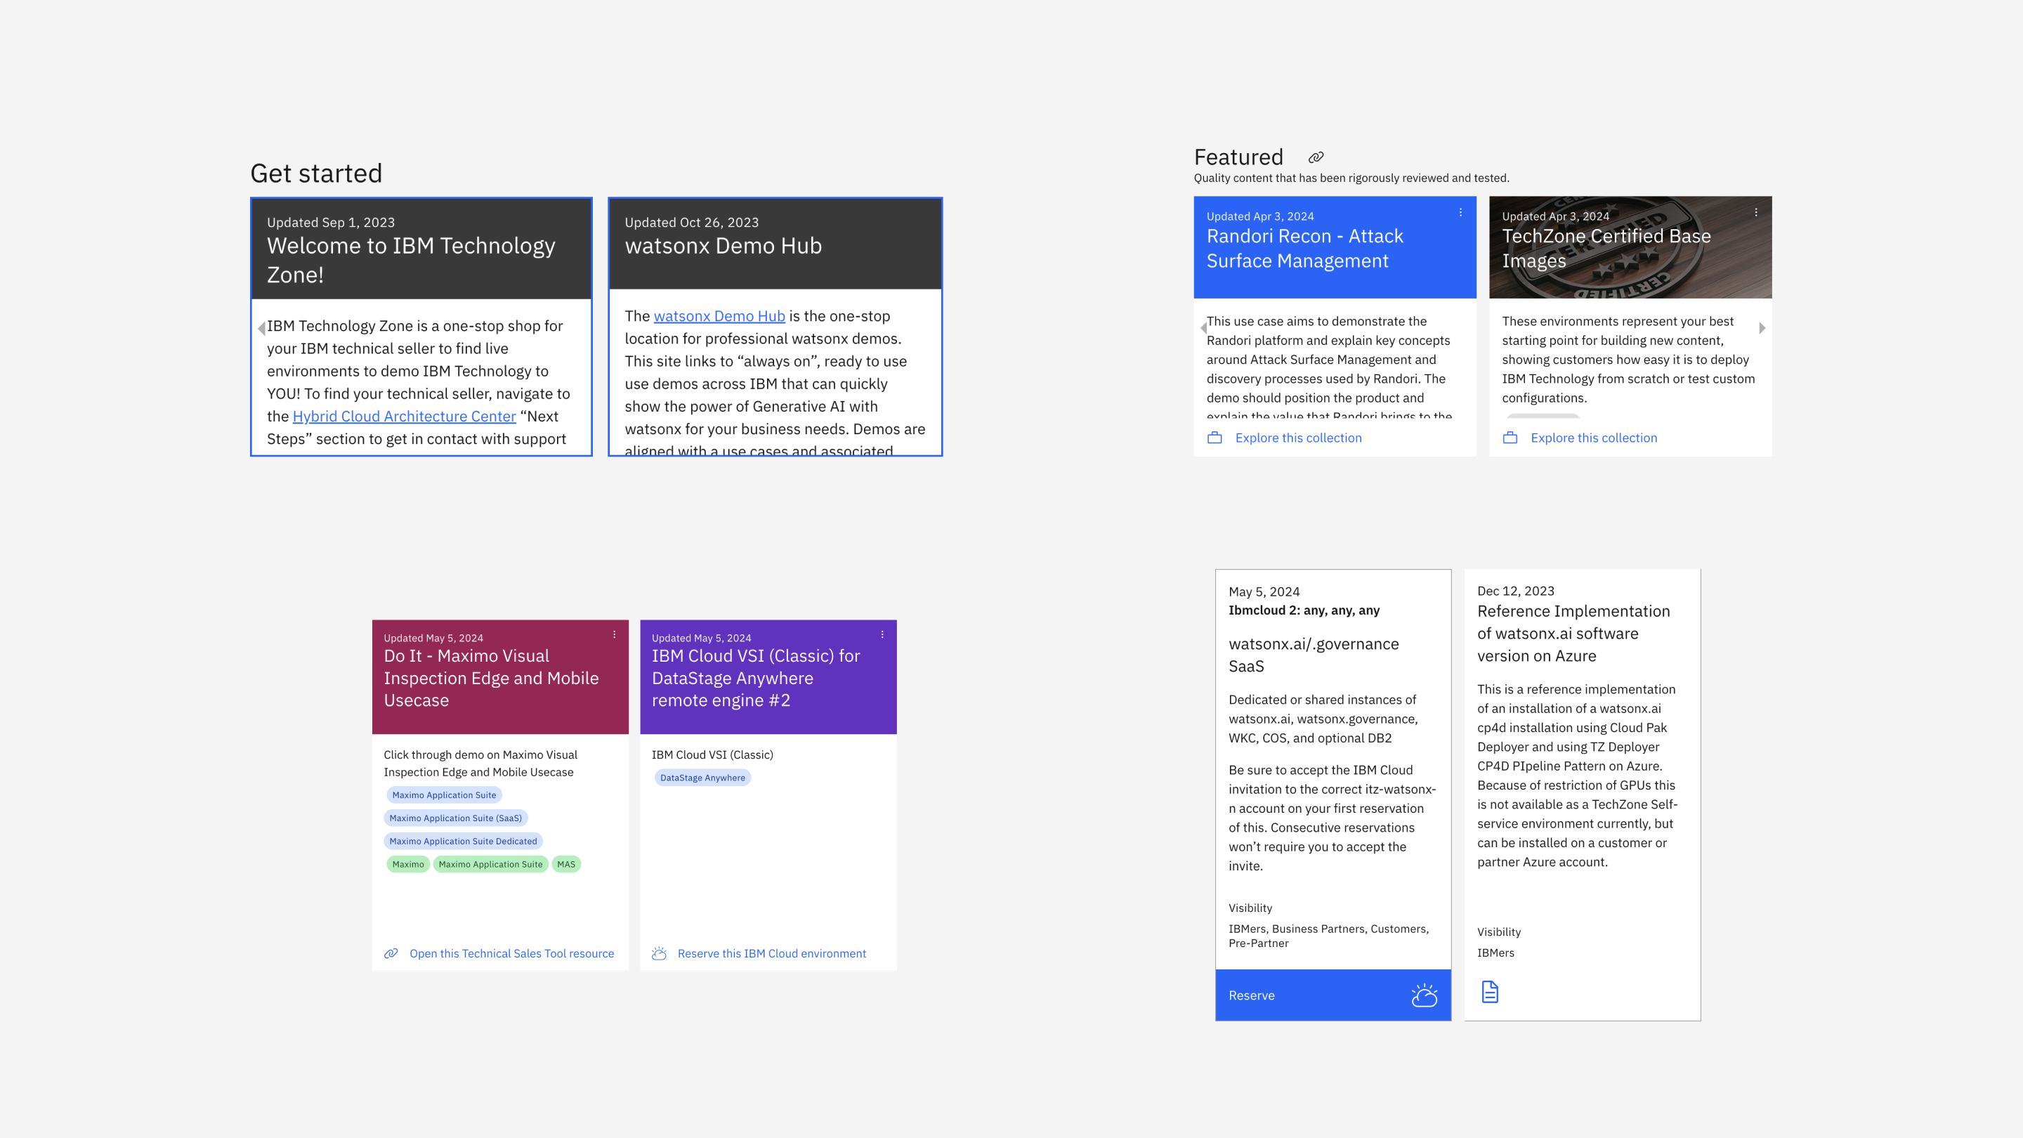The image size is (2023, 1138).
Task: Select the green MAS tag
Action: (565, 864)
